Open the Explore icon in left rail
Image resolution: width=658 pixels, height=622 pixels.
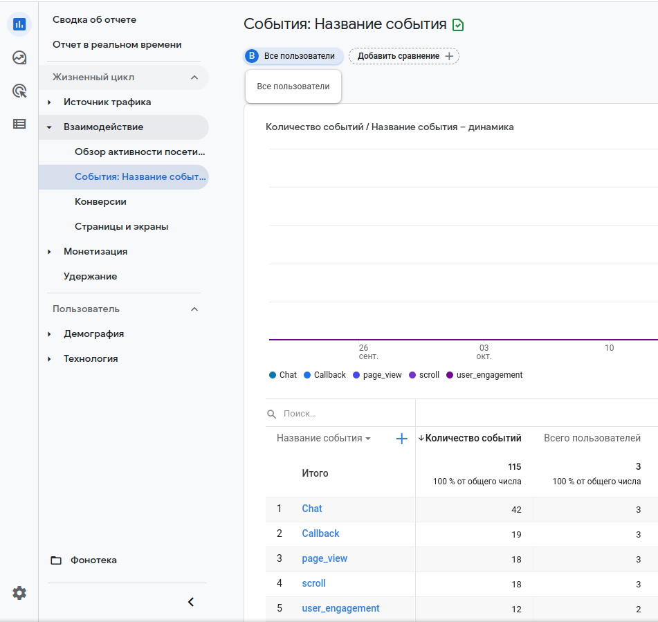click(x=19, y=57)
